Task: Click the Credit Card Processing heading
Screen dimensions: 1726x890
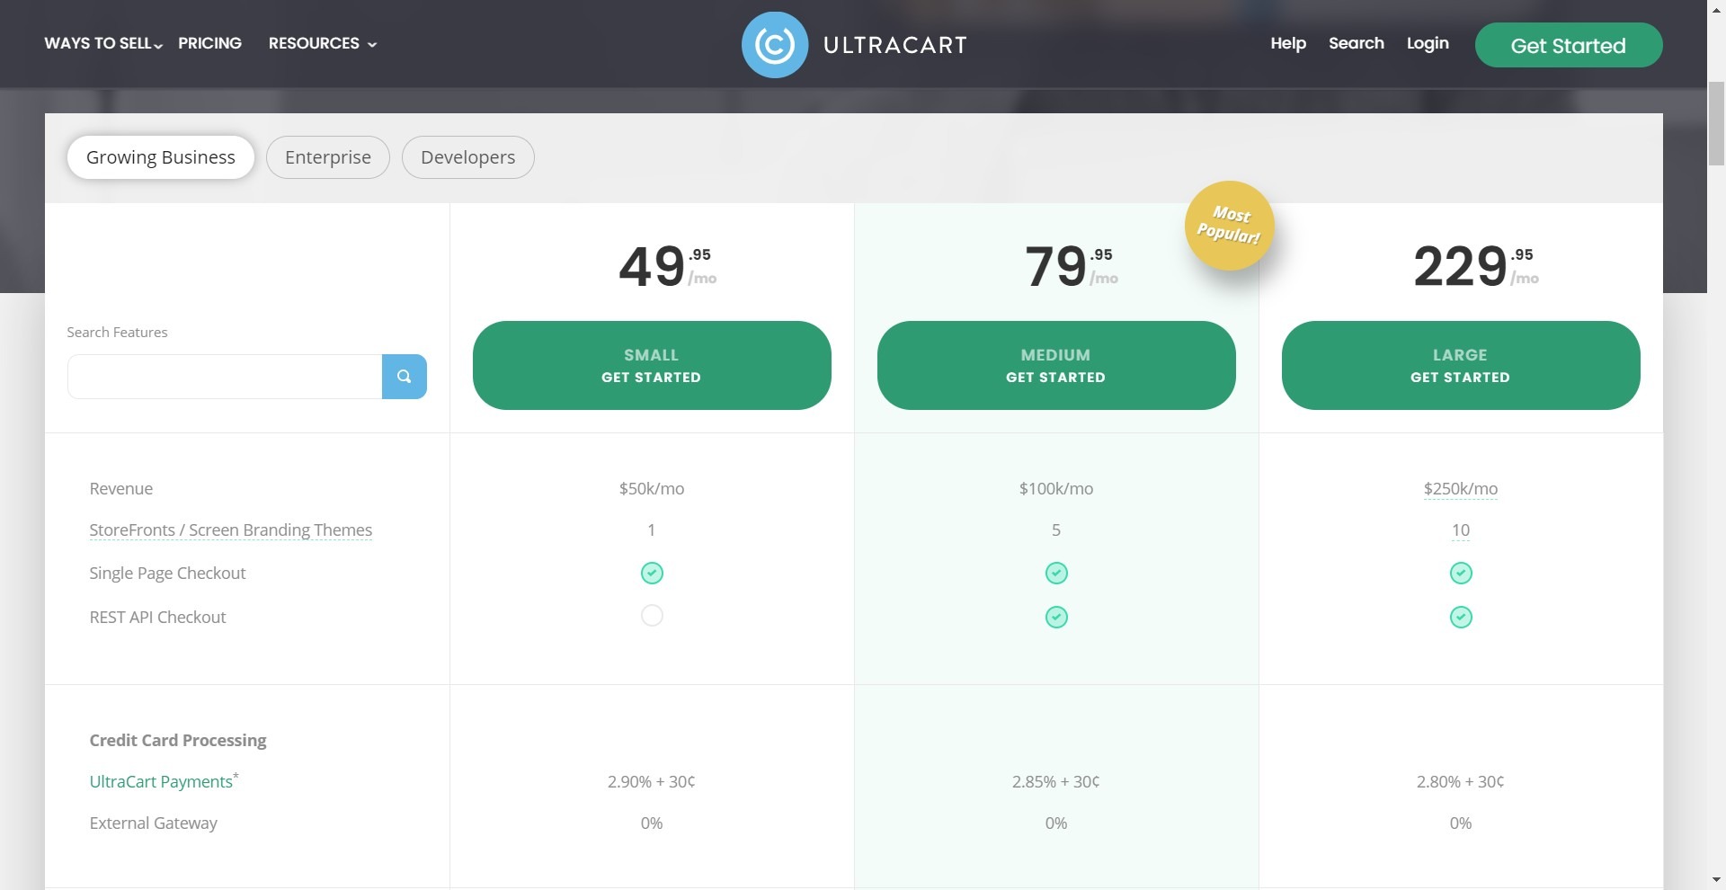Action: coord(178,741)
